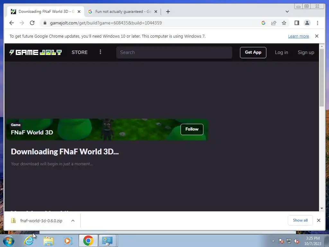Open the STORE menu item
The image size is (329, 247).
(x=80, y=52)
